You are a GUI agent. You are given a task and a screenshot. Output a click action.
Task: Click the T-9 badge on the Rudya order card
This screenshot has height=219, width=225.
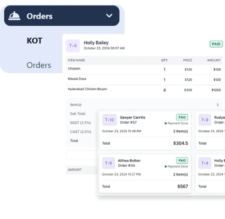(x=205, y=120)
